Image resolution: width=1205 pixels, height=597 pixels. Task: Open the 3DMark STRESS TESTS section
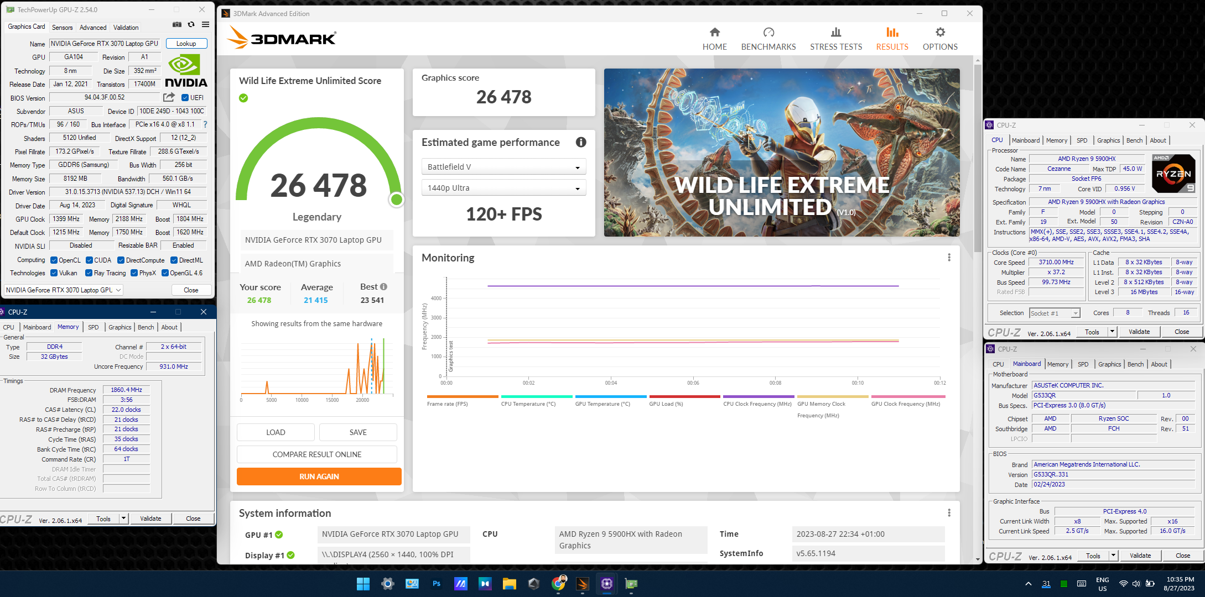click(836, 39)
